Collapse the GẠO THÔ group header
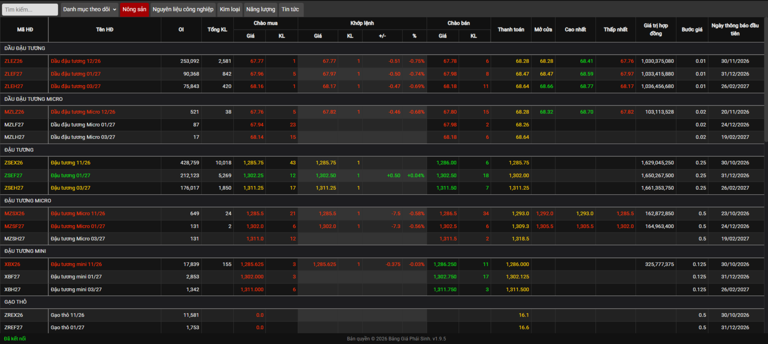 coord(382,302)
